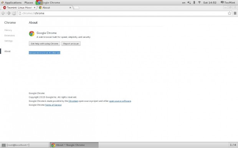Go back with the browser back arrow
Screen dimensions: 238x148
click(x=3, y=13)
